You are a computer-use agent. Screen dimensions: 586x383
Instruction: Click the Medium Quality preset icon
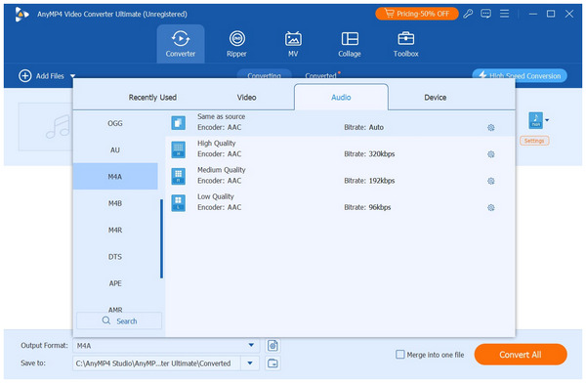tap(179, 176)
